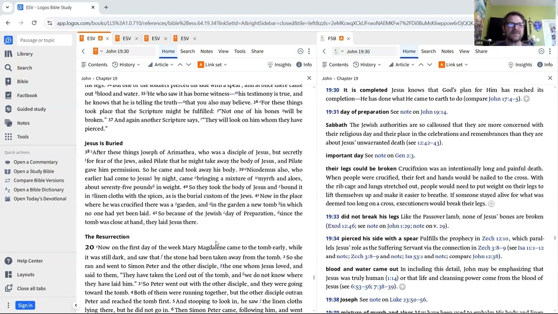
Task: Go back in the ESV panel
Action: click(x=83, y=51)
